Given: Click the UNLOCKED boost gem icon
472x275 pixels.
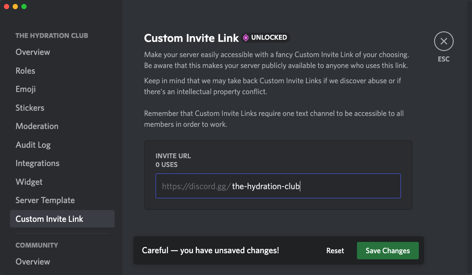Looking at the screenshot, I should (x=246, y=38).
